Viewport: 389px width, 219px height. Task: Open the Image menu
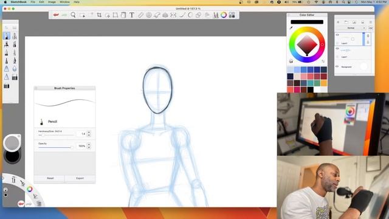pos(52,2)
